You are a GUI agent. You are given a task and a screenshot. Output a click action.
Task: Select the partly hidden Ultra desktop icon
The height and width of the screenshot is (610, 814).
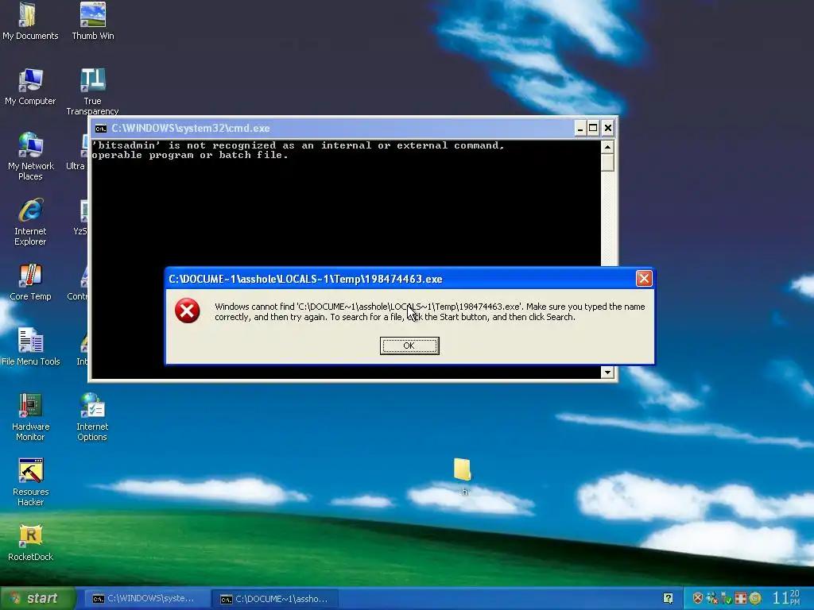click(x=78, y=152)
